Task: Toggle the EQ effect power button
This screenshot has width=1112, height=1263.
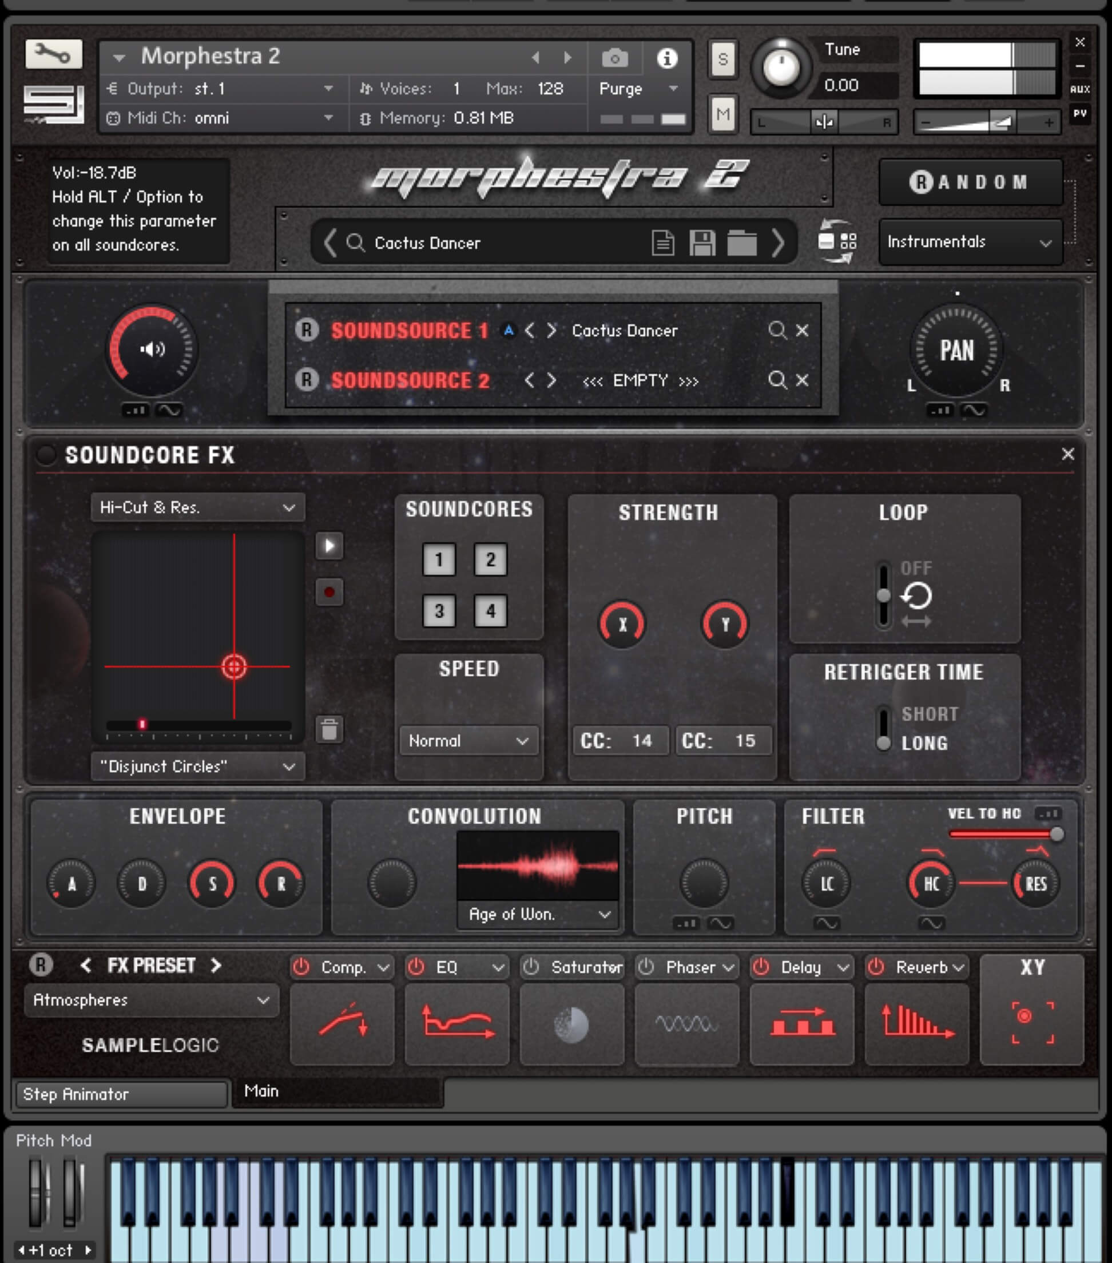Action: (x=416, y=966)
